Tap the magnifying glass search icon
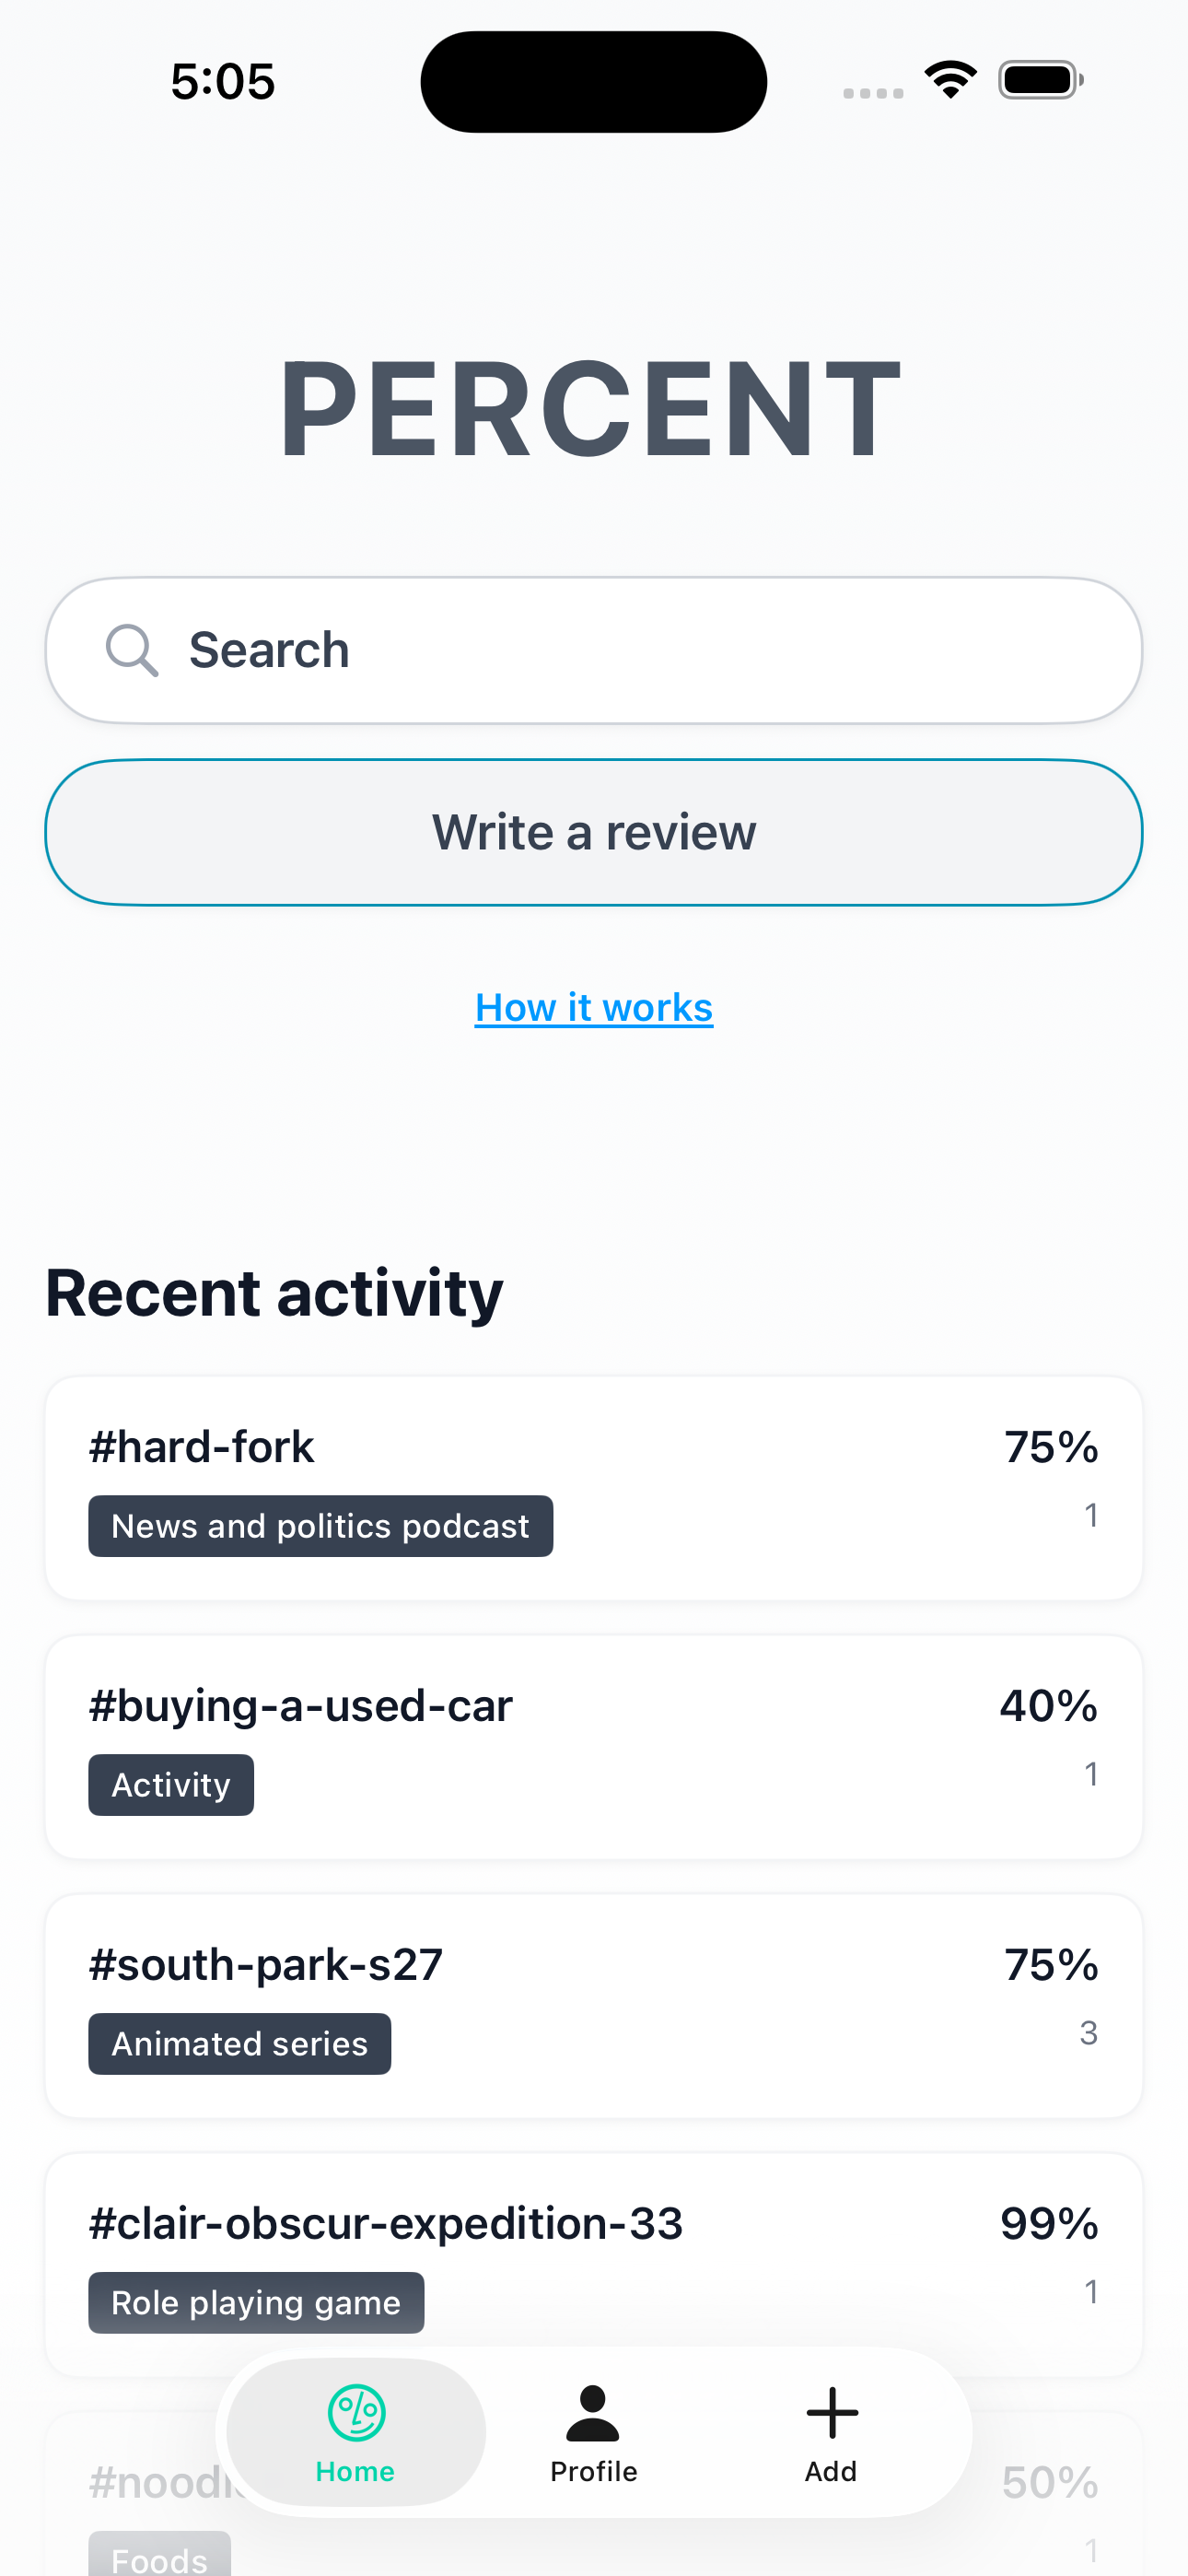The image size is (1188, 2576). pos(132,651)
